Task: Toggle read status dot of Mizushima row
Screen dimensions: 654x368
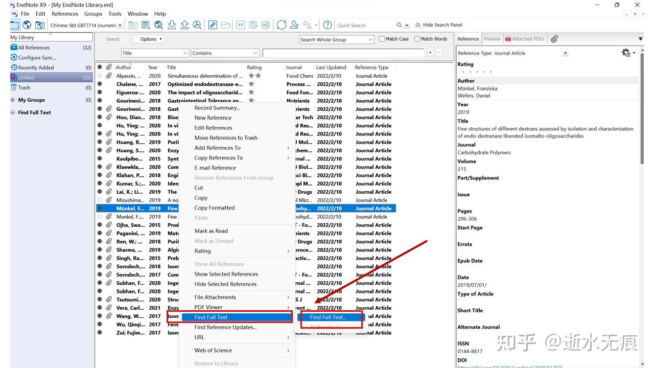Action: 100,200
